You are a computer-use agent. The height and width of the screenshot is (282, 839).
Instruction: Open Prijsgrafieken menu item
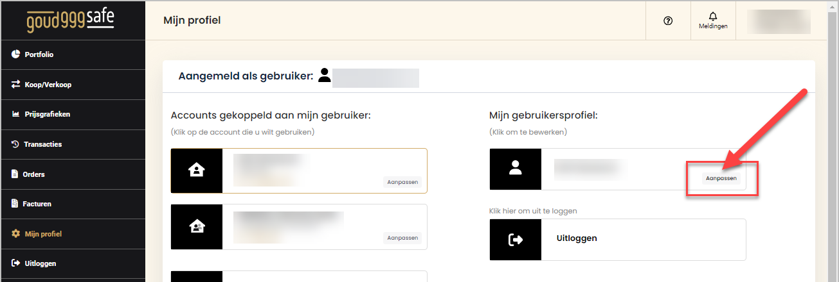73,114
